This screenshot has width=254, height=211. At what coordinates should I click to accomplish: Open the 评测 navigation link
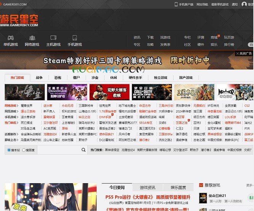click(201, 37)
